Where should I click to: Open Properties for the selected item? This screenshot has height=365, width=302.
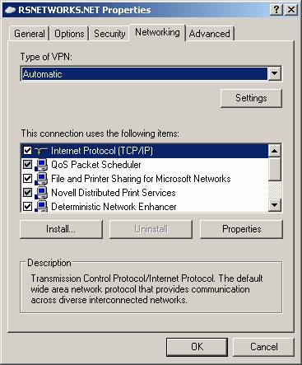coord(241,229)
